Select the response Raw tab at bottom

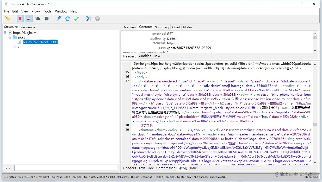(193, 168)
